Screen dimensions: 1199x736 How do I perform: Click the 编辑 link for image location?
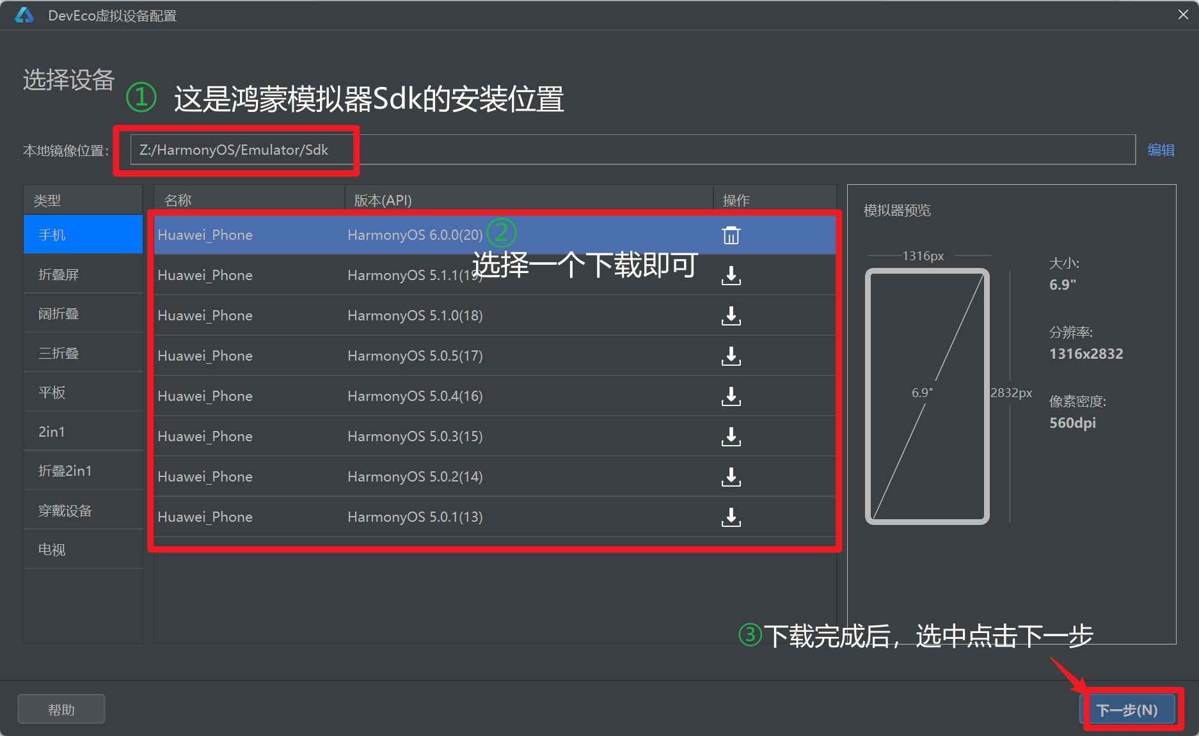(1161, 150)
